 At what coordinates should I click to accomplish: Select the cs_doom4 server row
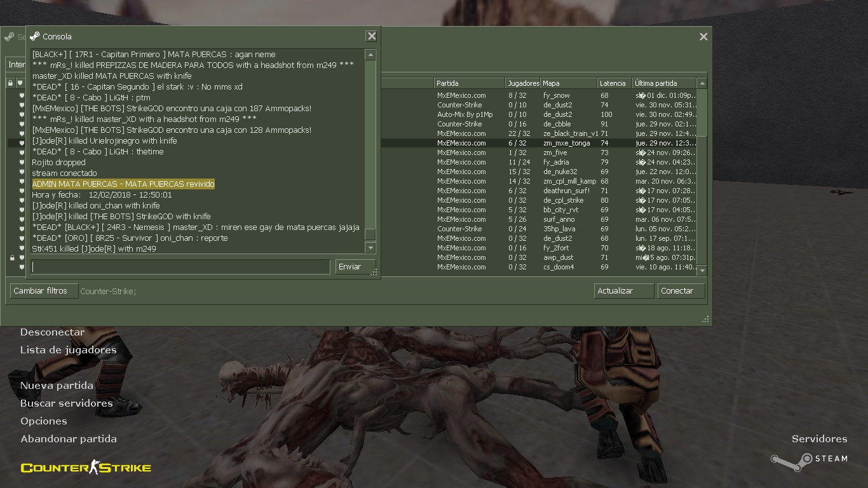click(x=538, y=267)
